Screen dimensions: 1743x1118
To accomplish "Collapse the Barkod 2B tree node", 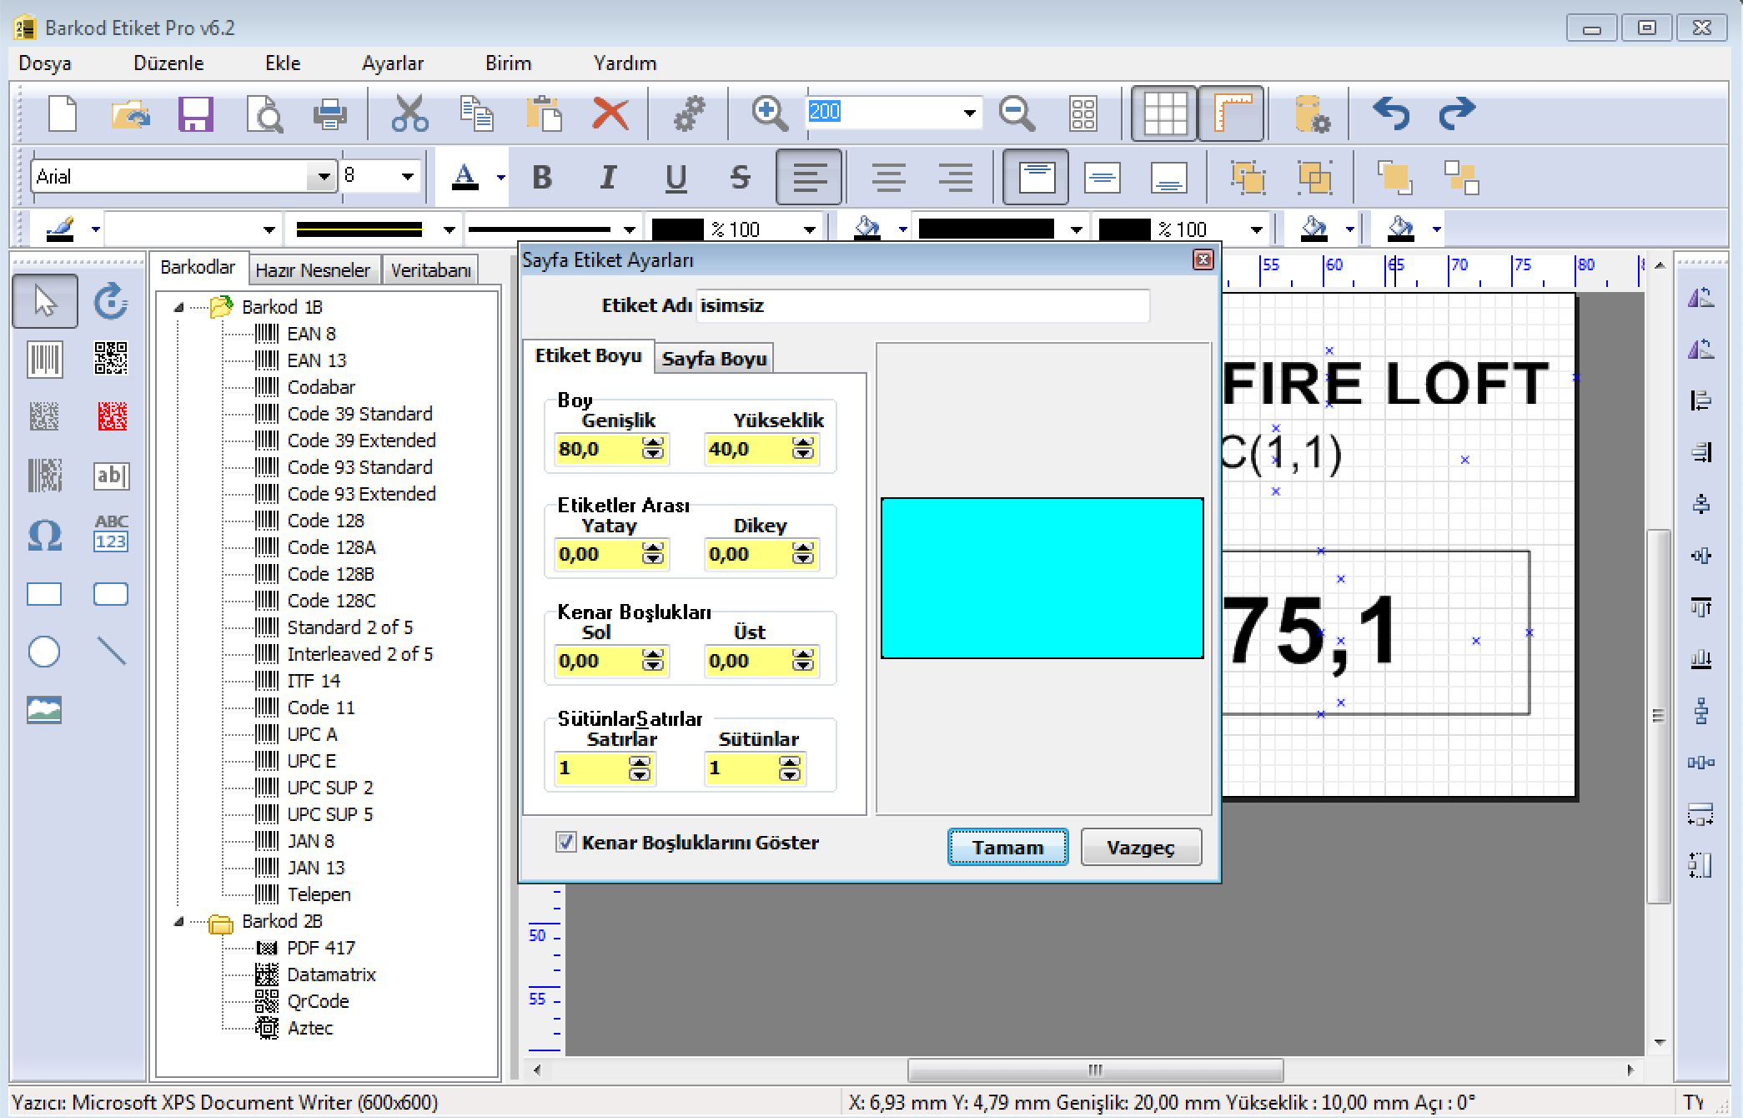I will tap(178, 921).
